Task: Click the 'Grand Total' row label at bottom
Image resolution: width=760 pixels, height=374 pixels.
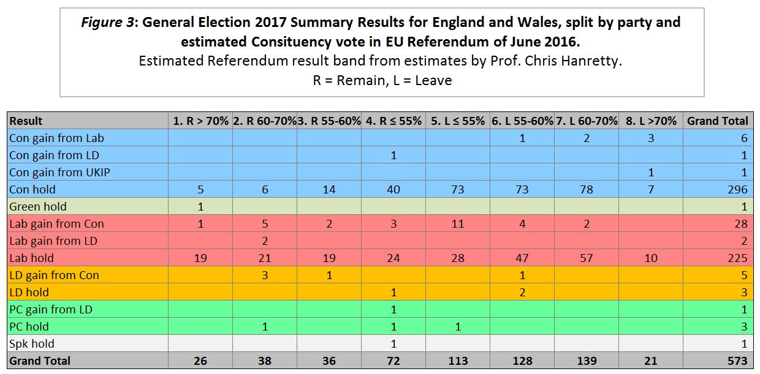Action: click(x=40, y=361)
